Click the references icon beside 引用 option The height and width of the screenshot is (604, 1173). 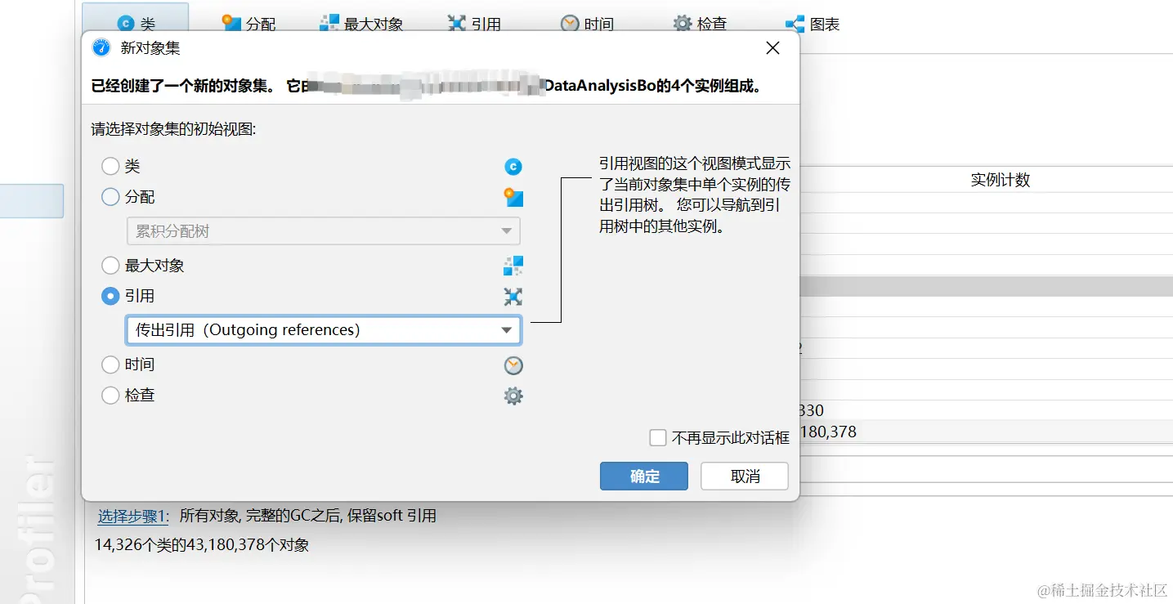click(513, 297)
